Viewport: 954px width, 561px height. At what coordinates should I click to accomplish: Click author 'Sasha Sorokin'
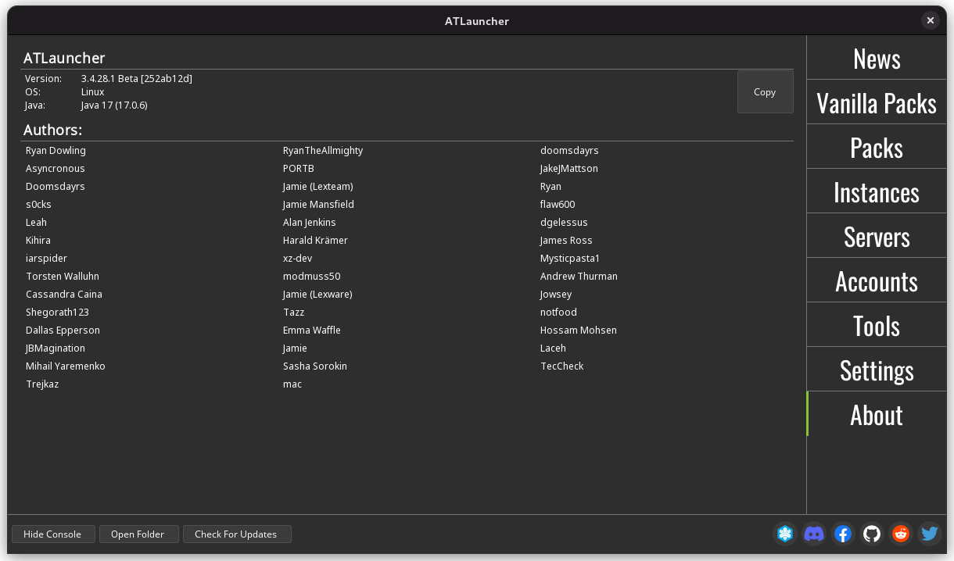pos(315,366)
